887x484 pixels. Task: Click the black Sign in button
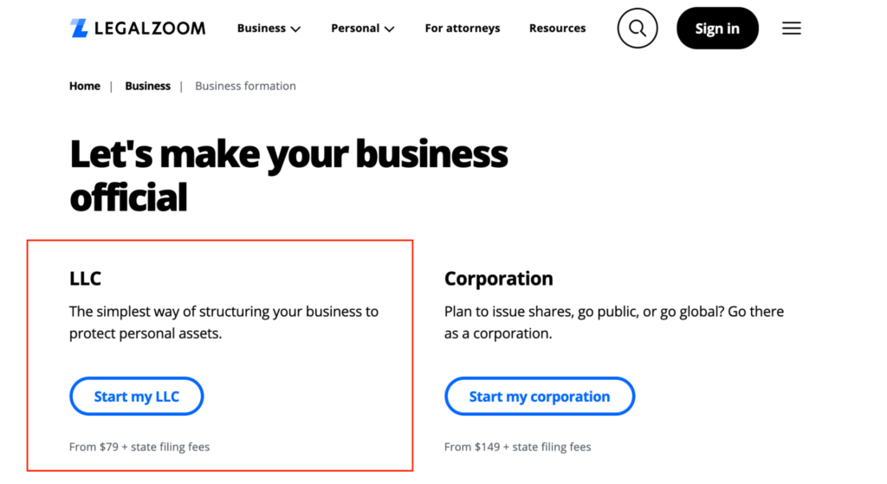[x=717, y=29]
